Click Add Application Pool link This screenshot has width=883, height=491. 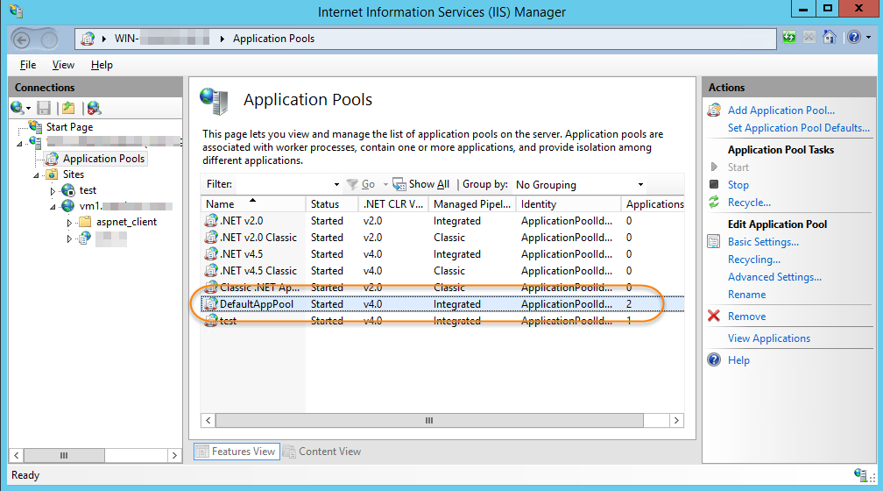(781, 110)
